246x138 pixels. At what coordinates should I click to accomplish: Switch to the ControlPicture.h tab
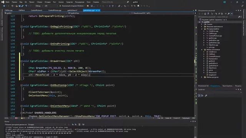(37, 10)
